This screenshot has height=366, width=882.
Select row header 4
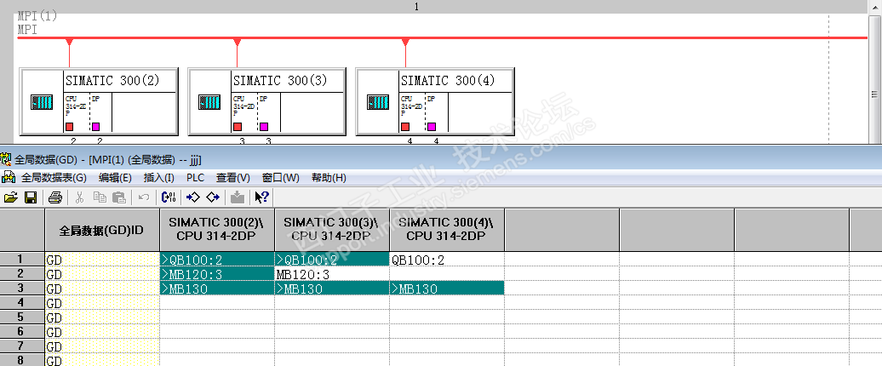tap(22, 303)
